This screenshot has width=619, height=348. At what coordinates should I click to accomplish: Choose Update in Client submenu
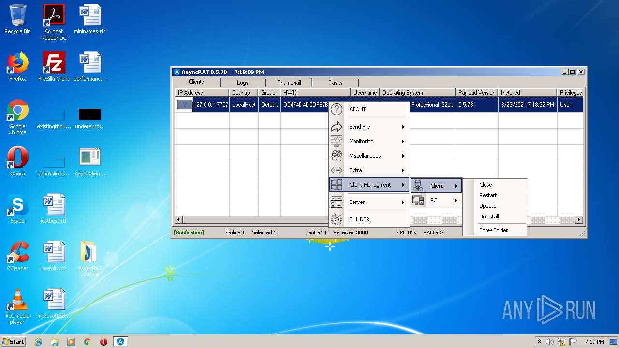click(x=494, y=206)
